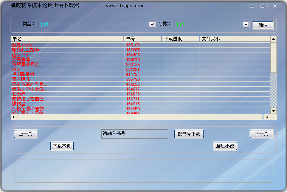Screen dimensions: 287x192
Task: Select the book 圣殿魔尊
Action: (21, 60)
